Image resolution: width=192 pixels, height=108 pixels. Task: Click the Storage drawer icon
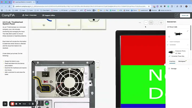pyautogui.click(x=169, y=69)
